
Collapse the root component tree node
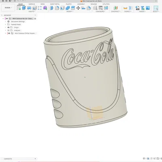3,19
